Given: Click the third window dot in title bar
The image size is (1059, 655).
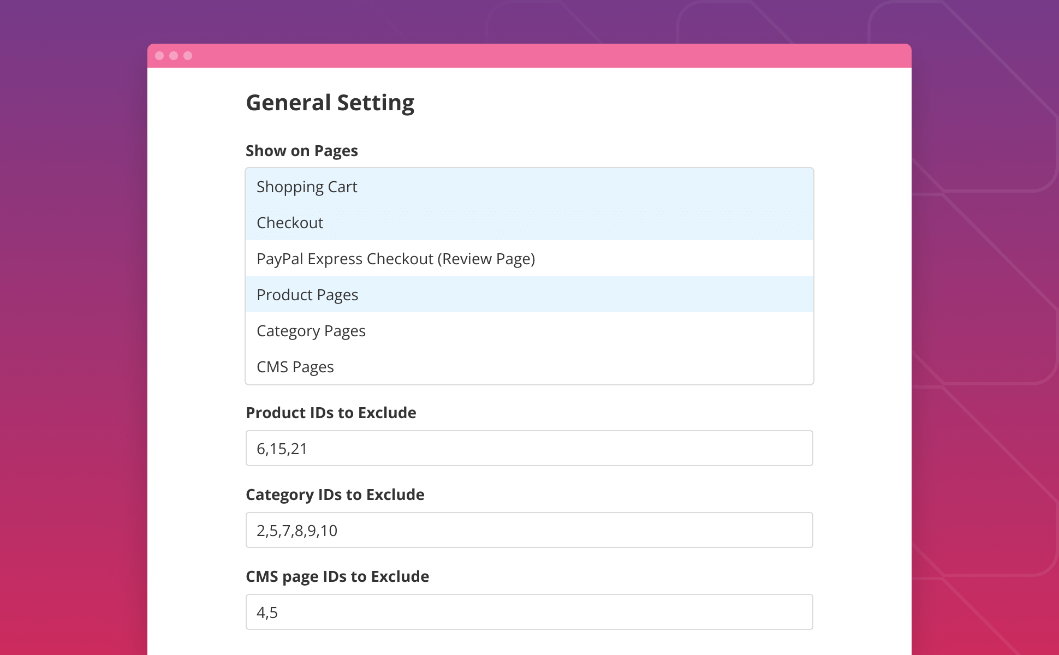Looking at the screenshot, I should pos(188,56).
